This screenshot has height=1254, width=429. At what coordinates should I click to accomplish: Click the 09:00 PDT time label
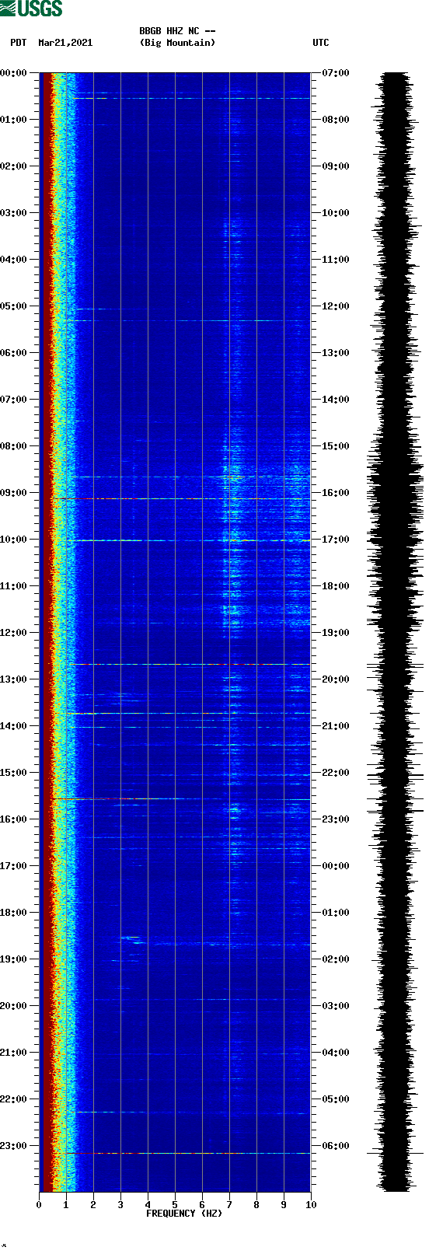click(14, 493)
